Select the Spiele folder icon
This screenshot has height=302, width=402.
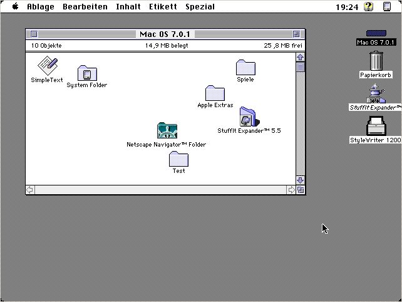click(245, 68)
